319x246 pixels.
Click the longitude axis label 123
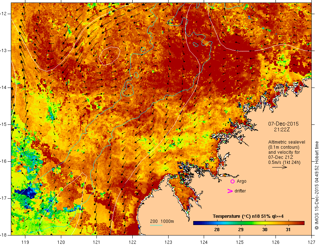(x=168, y=242)
